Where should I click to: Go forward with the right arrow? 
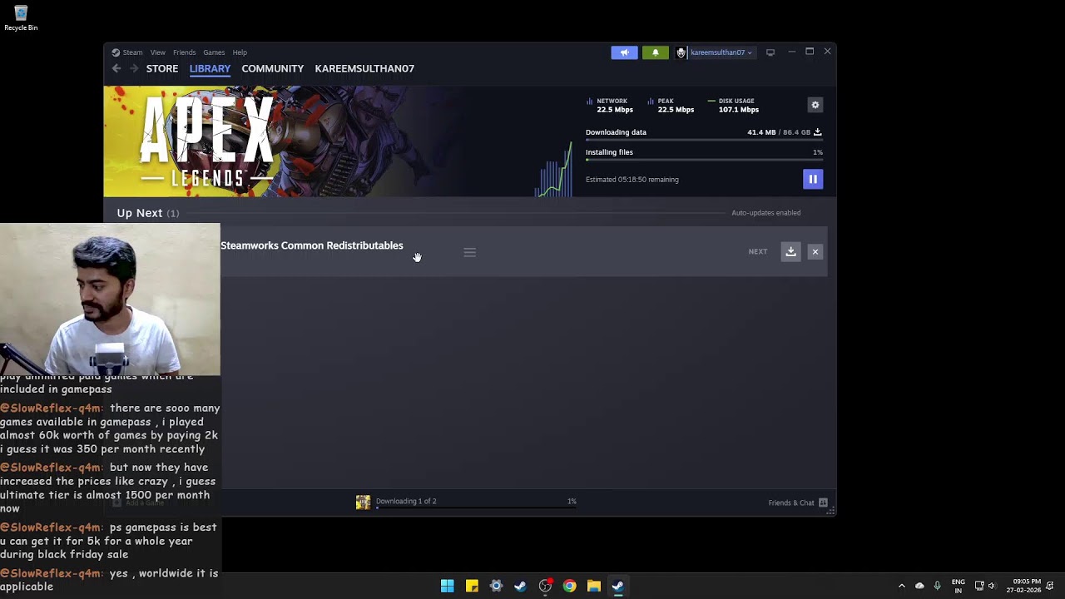(x=133, y=68)
